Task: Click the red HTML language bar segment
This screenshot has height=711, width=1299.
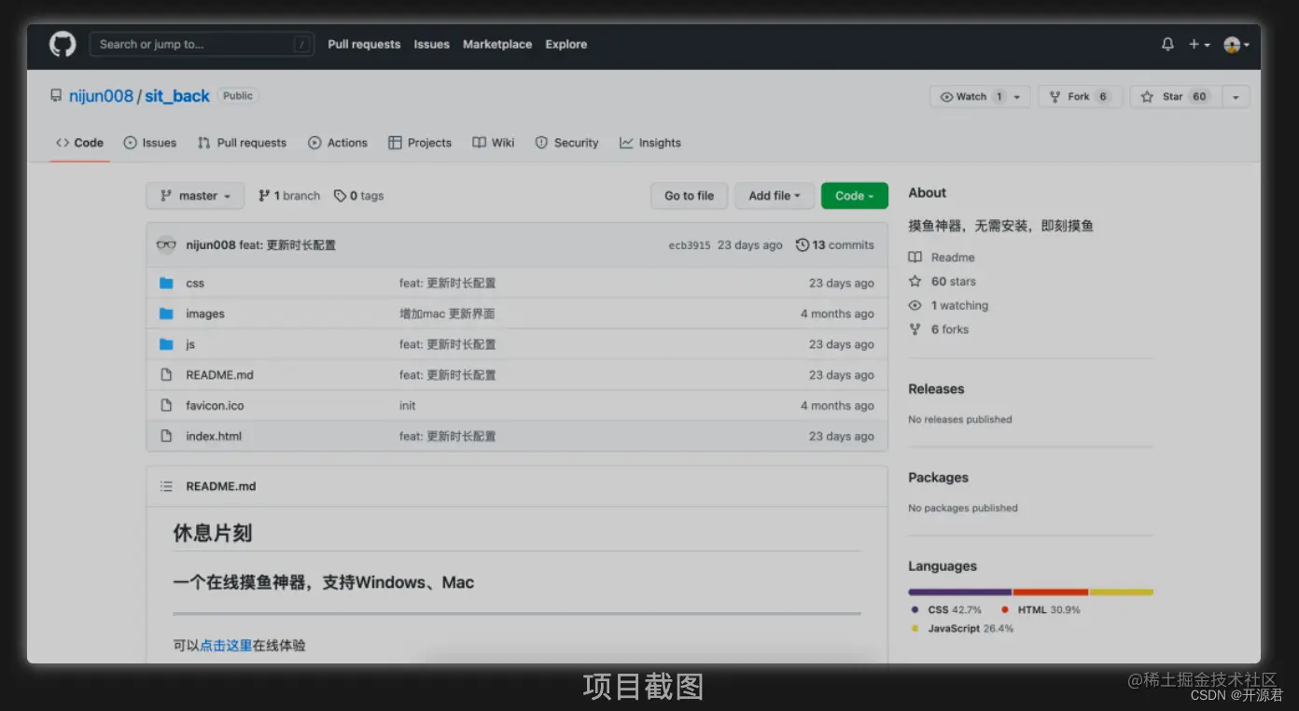Action: click(x=1051, y=592)
